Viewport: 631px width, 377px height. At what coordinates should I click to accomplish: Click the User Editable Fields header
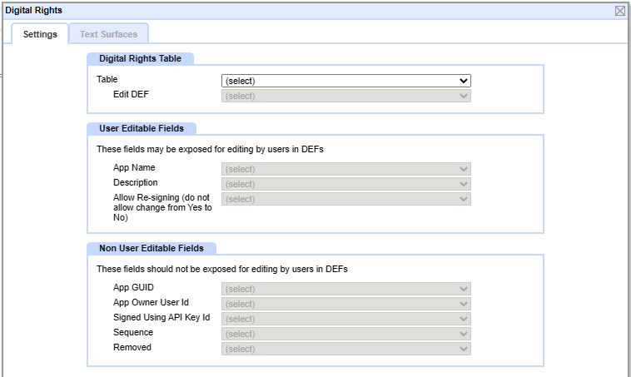(x=142, y=128)
